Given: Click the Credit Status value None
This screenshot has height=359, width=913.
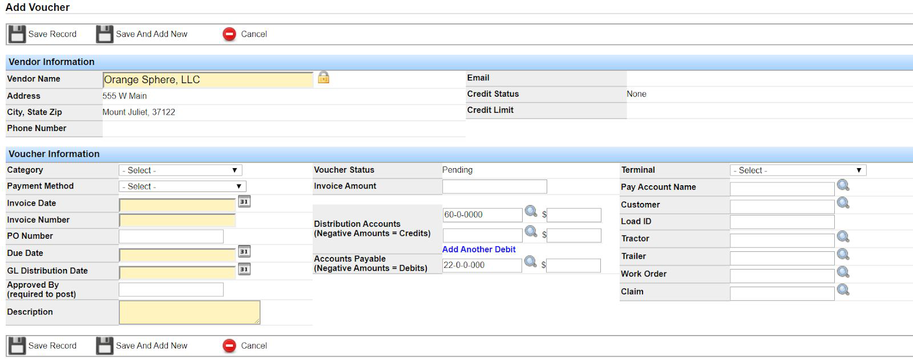Looking at the screenshot, I should 636,94.
